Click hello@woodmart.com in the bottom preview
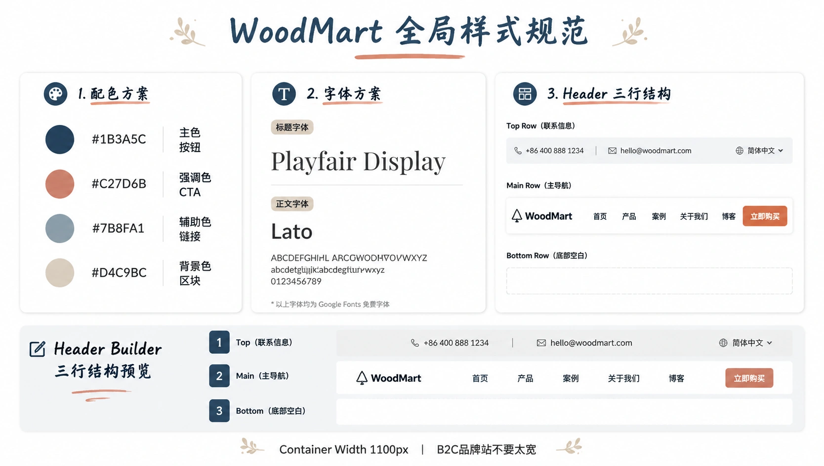824x466 pixels. point(591,343)
